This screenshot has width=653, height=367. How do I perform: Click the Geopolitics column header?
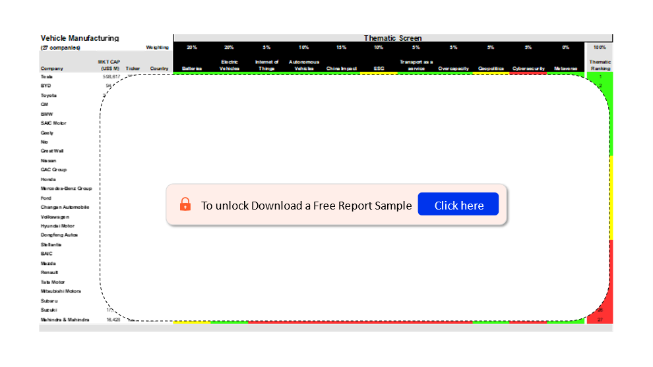[491, 69]
